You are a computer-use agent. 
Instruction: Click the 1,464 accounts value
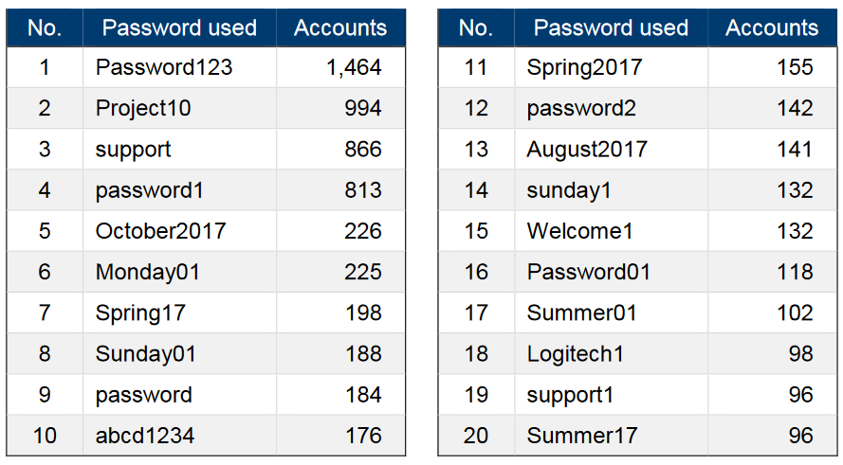tap(353, 67)
